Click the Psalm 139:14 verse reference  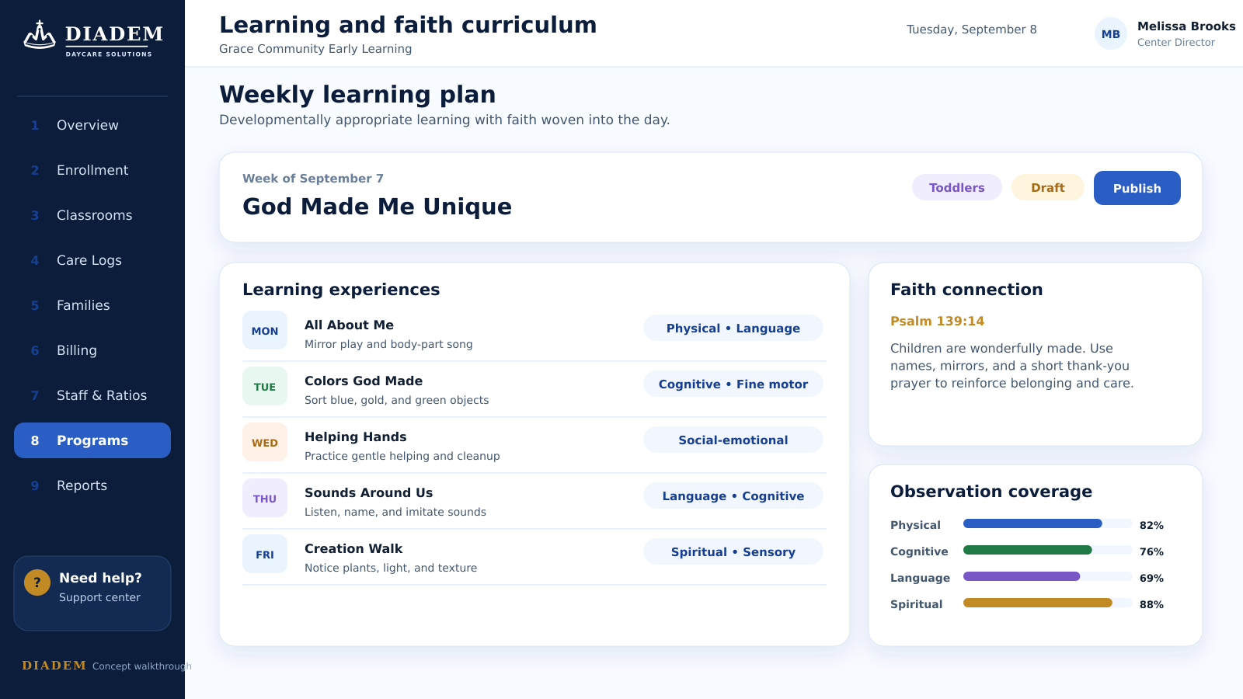pos(937,321)
